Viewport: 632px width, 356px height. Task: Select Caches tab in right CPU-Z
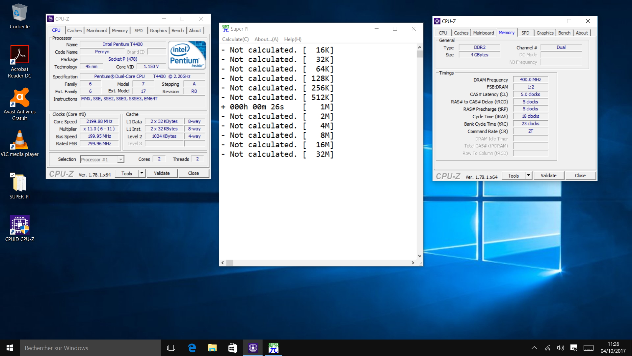tap(461, 33)
